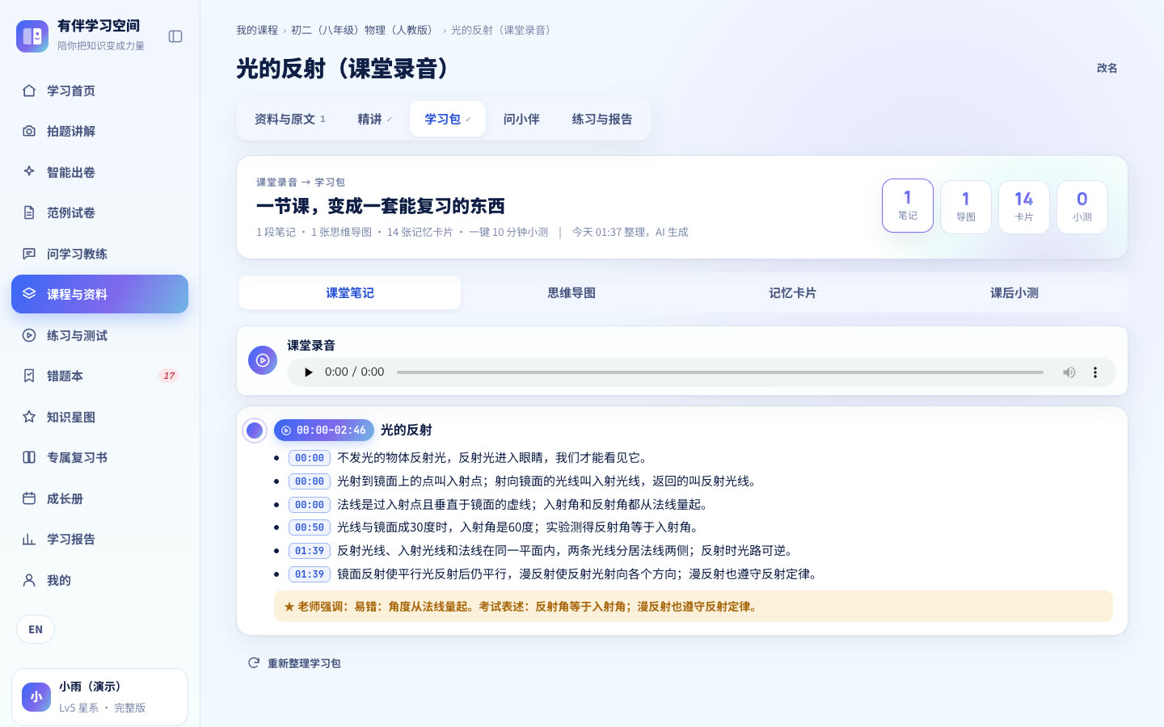Switch language with EN button
Viewport: 1164px width, 727px height.
point(36,629)
